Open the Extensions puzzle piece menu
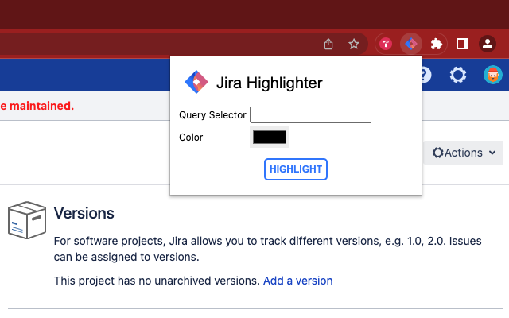The height and width of the screenshot is (318, 509). click(x=437, y=44)
